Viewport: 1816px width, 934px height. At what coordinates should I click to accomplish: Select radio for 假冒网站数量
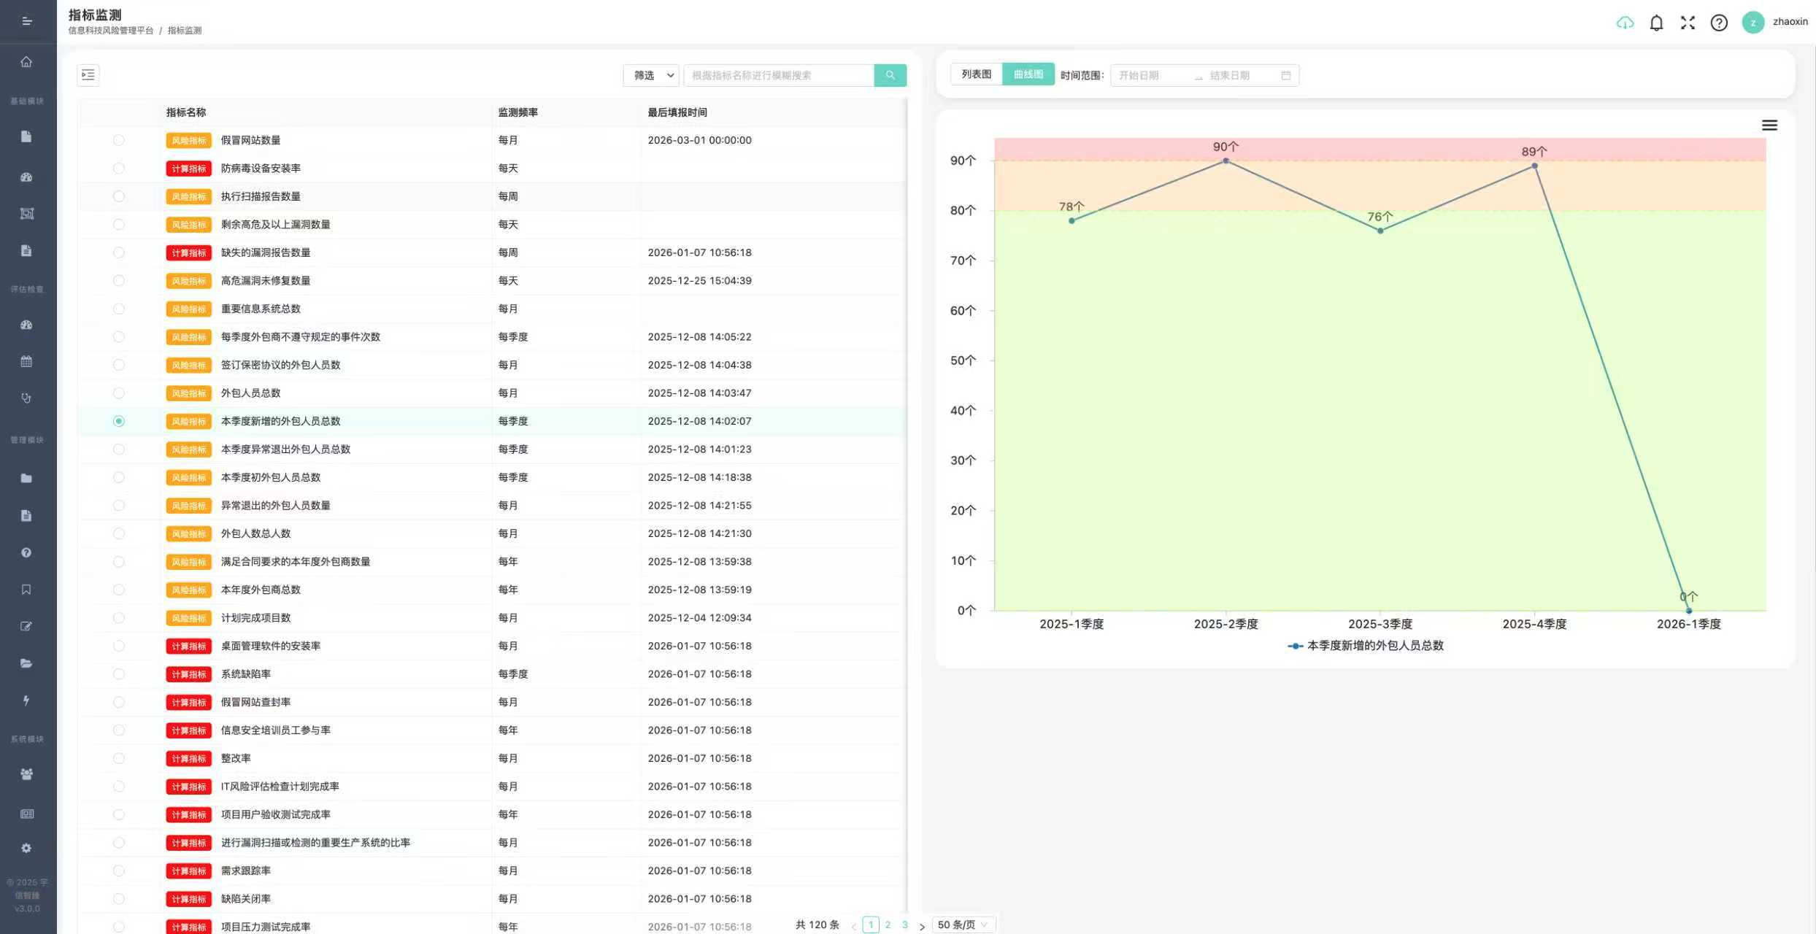118,140
